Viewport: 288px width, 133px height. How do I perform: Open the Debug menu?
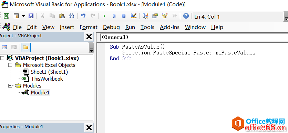pos(111,27)
